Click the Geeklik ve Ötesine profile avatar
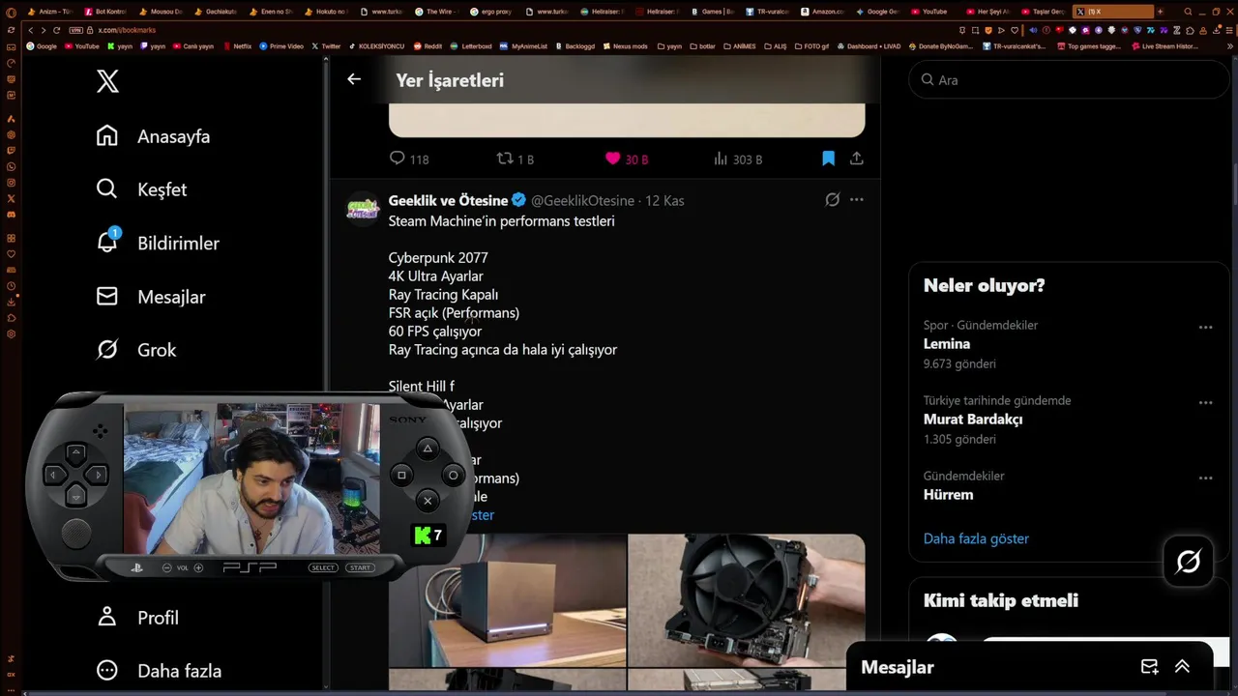1238x696 pixels. pyautogui.click(x=363, y=208)
